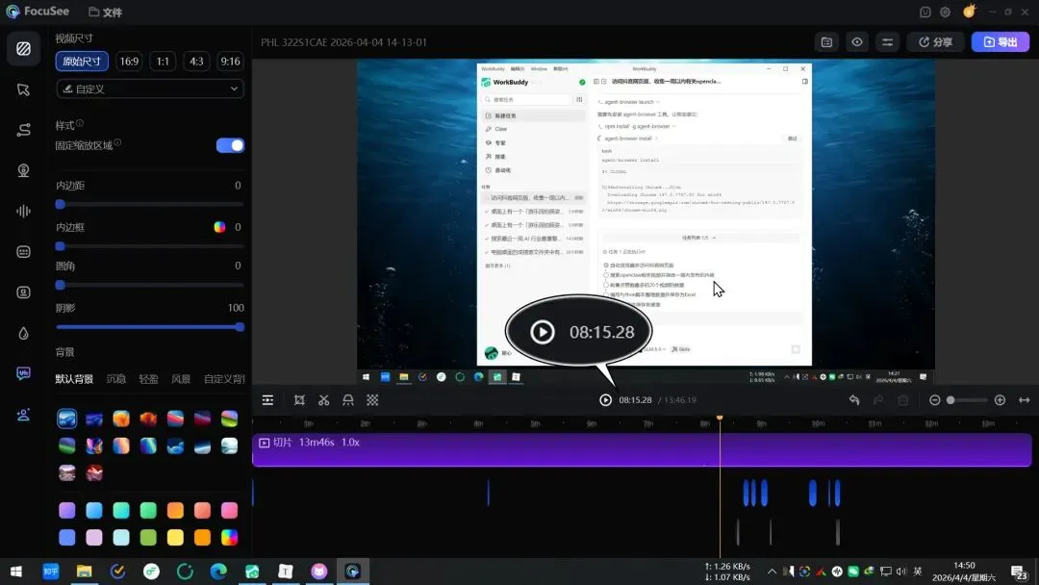Click the 分享 share button
The image size is (1039, 585).
[936, 41]
